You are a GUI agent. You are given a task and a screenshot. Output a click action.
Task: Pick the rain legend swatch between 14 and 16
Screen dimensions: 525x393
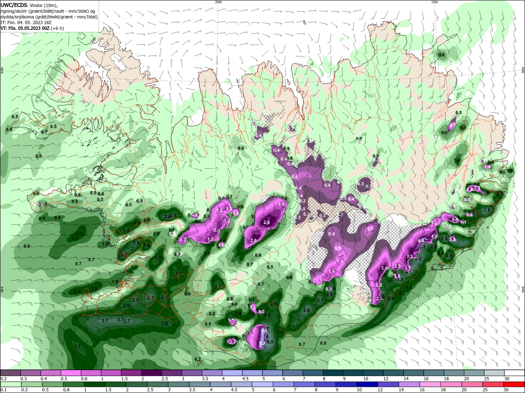(409, 384)
